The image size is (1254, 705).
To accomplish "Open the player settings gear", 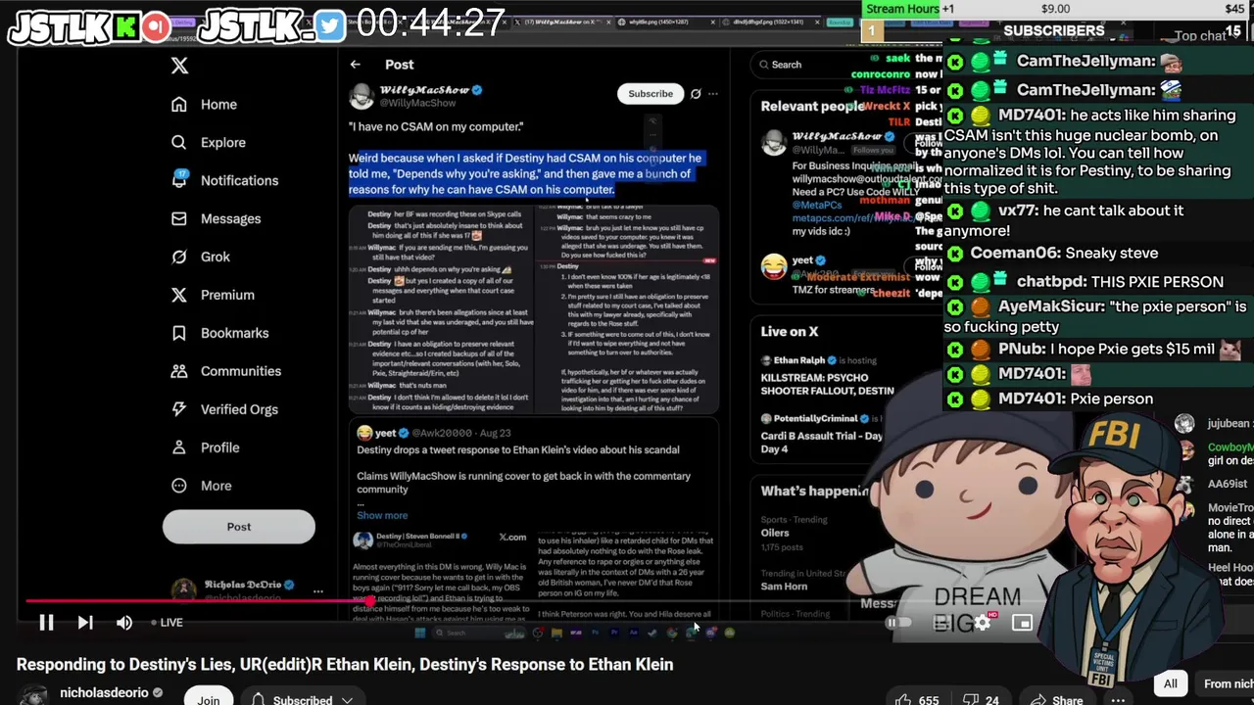I will click(x=982, y=623).
